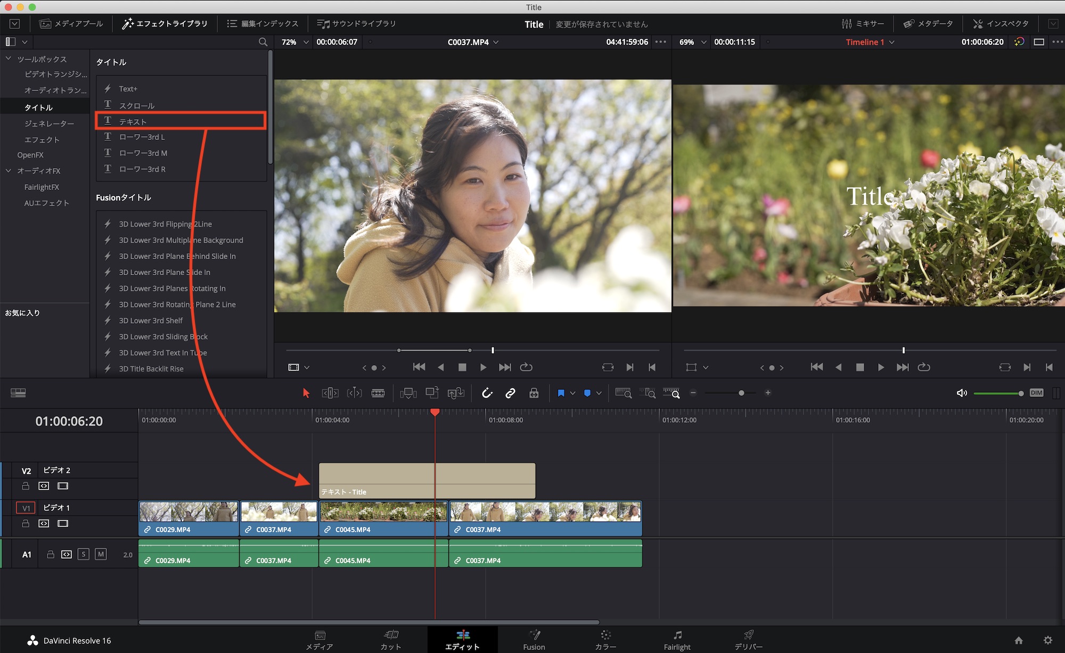Screen dimensions: 1065x653
Task: Toggle the snapping magnet icon
Action: 487,393
